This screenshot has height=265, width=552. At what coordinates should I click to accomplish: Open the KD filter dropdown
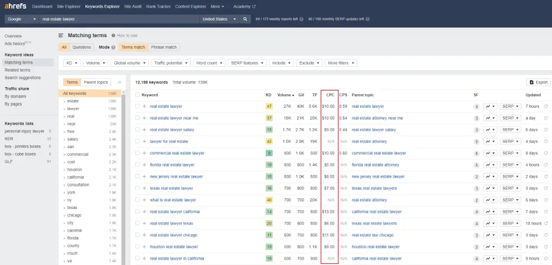[x=72, y=63]
